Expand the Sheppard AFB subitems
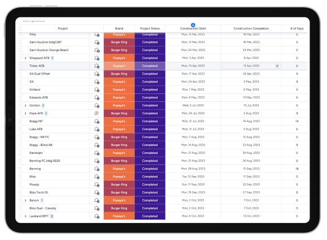 tap(26, 58)
